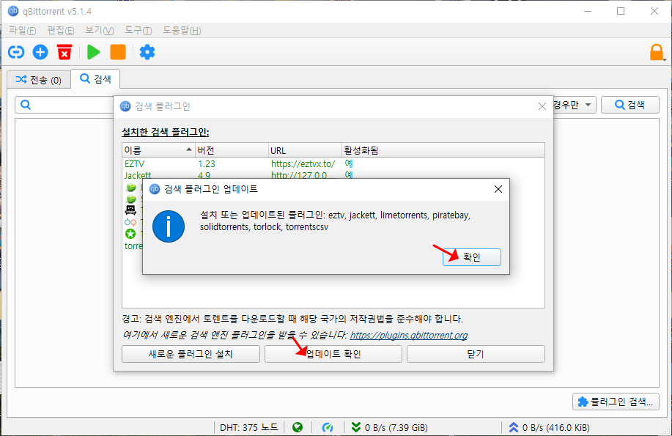Image resolution: width=672 pixels, height=436 pixels.
Task: Click the red remove torrent trash icon
Action: [64, 52]
